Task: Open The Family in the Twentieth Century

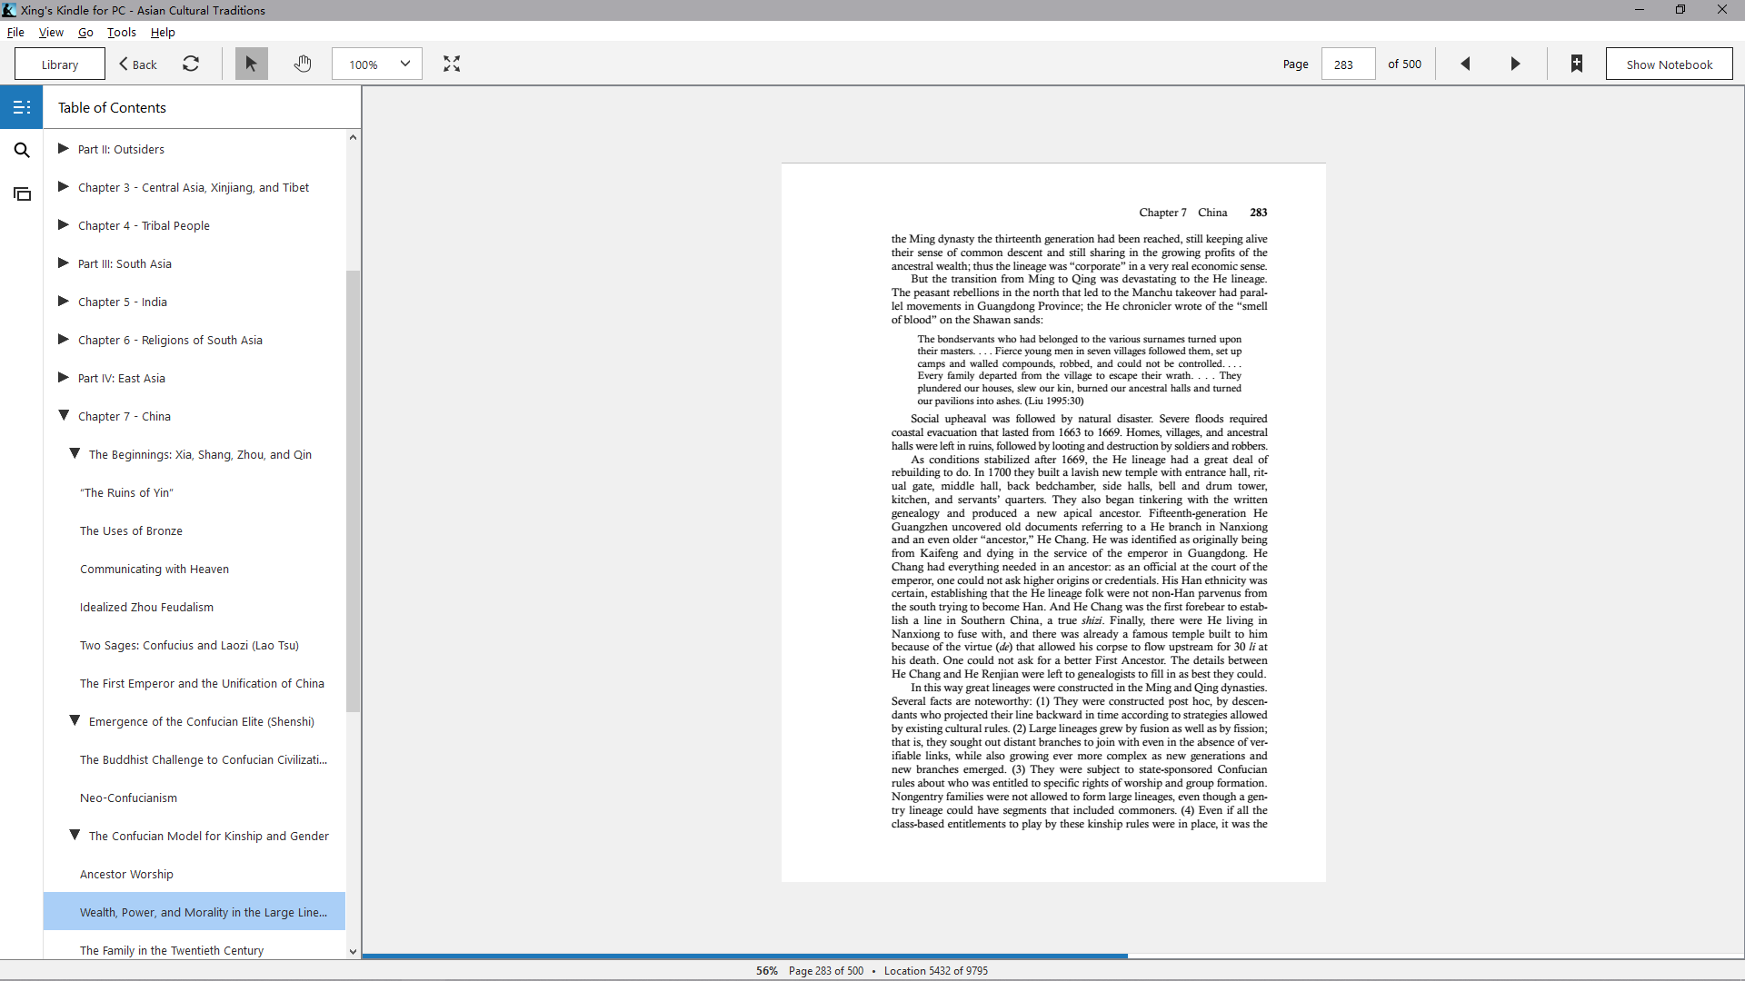Action: coord(172,950)
